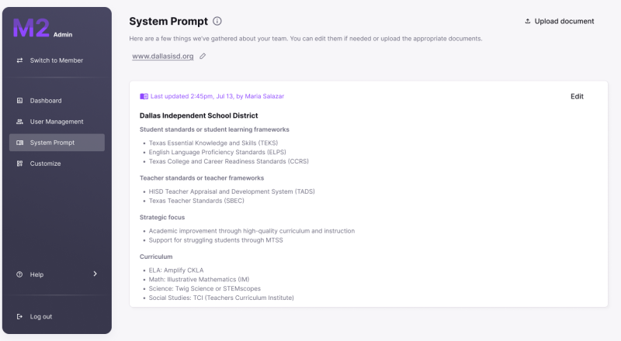Click the Customize grid icon
Screen dimensions: 621x341
pos(19,164)
